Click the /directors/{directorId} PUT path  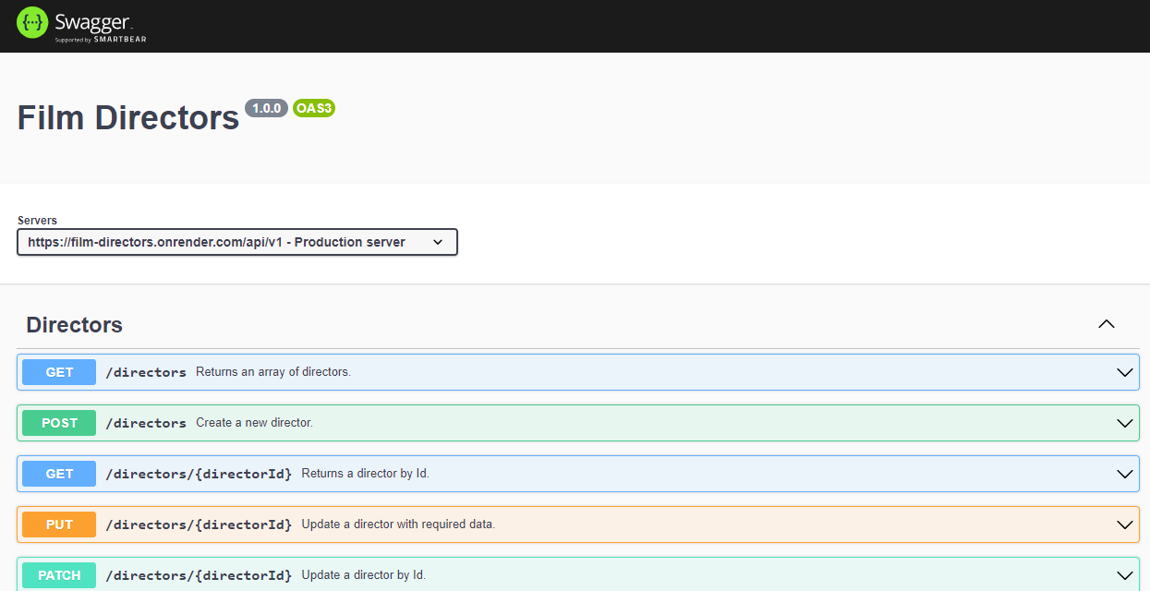pos(199,525)
